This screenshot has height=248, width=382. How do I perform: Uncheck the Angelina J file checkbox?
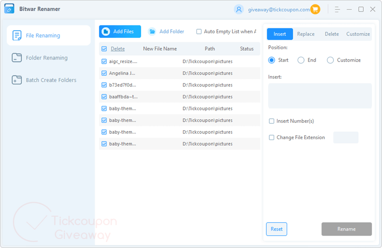coord(104,73)
